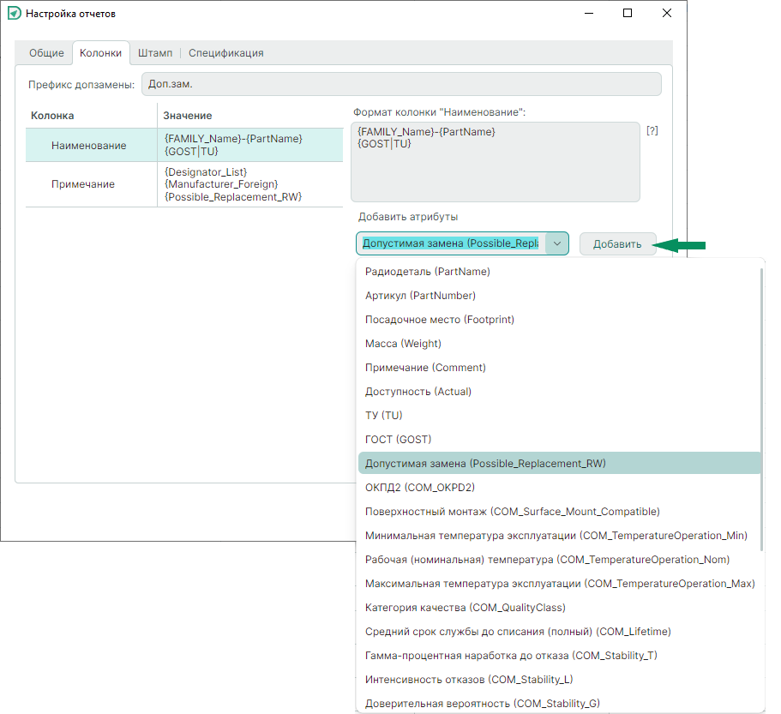Click the [?] help icon near format field
This screenshot has width=781, height=714.
tap(652, 131)
